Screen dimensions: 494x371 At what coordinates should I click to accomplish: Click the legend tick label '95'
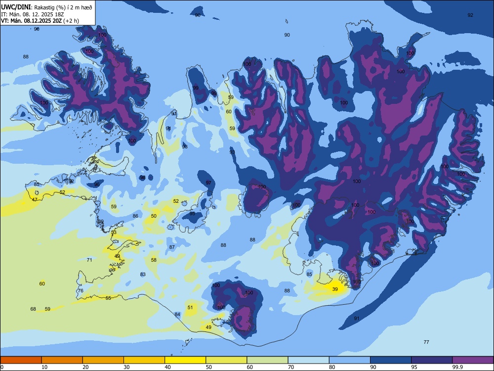(x=414, y=367)
